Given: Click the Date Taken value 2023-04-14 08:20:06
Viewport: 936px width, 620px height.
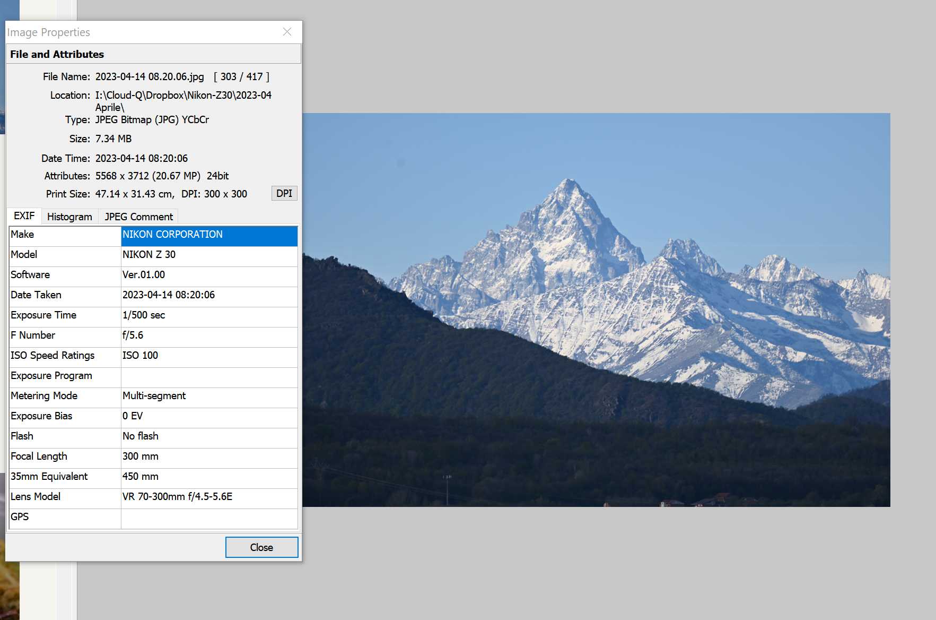Looking at the screenshot, I should point(209,297).
